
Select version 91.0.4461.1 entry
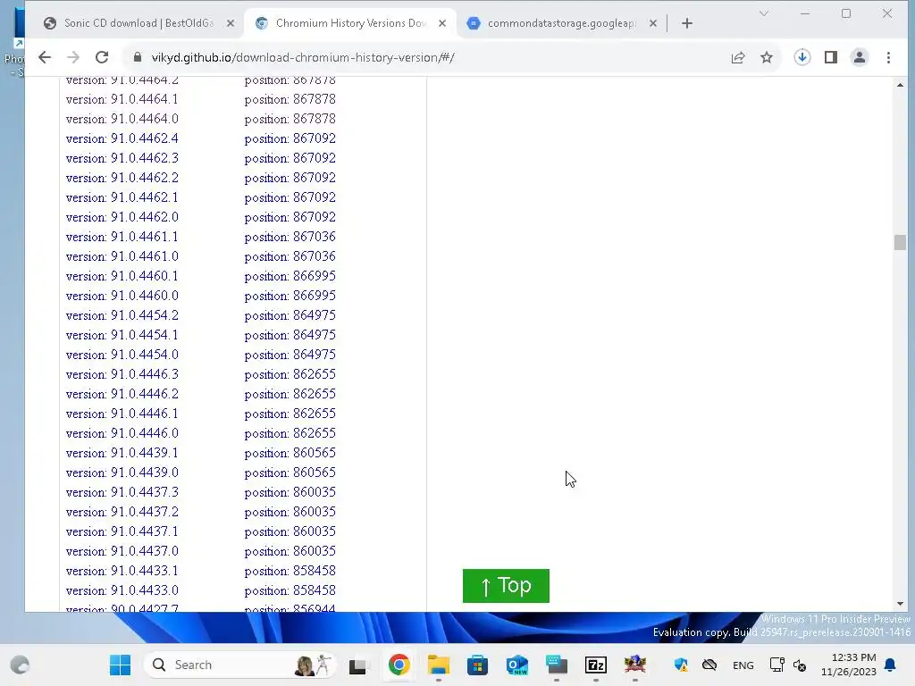tap(122, 237)
